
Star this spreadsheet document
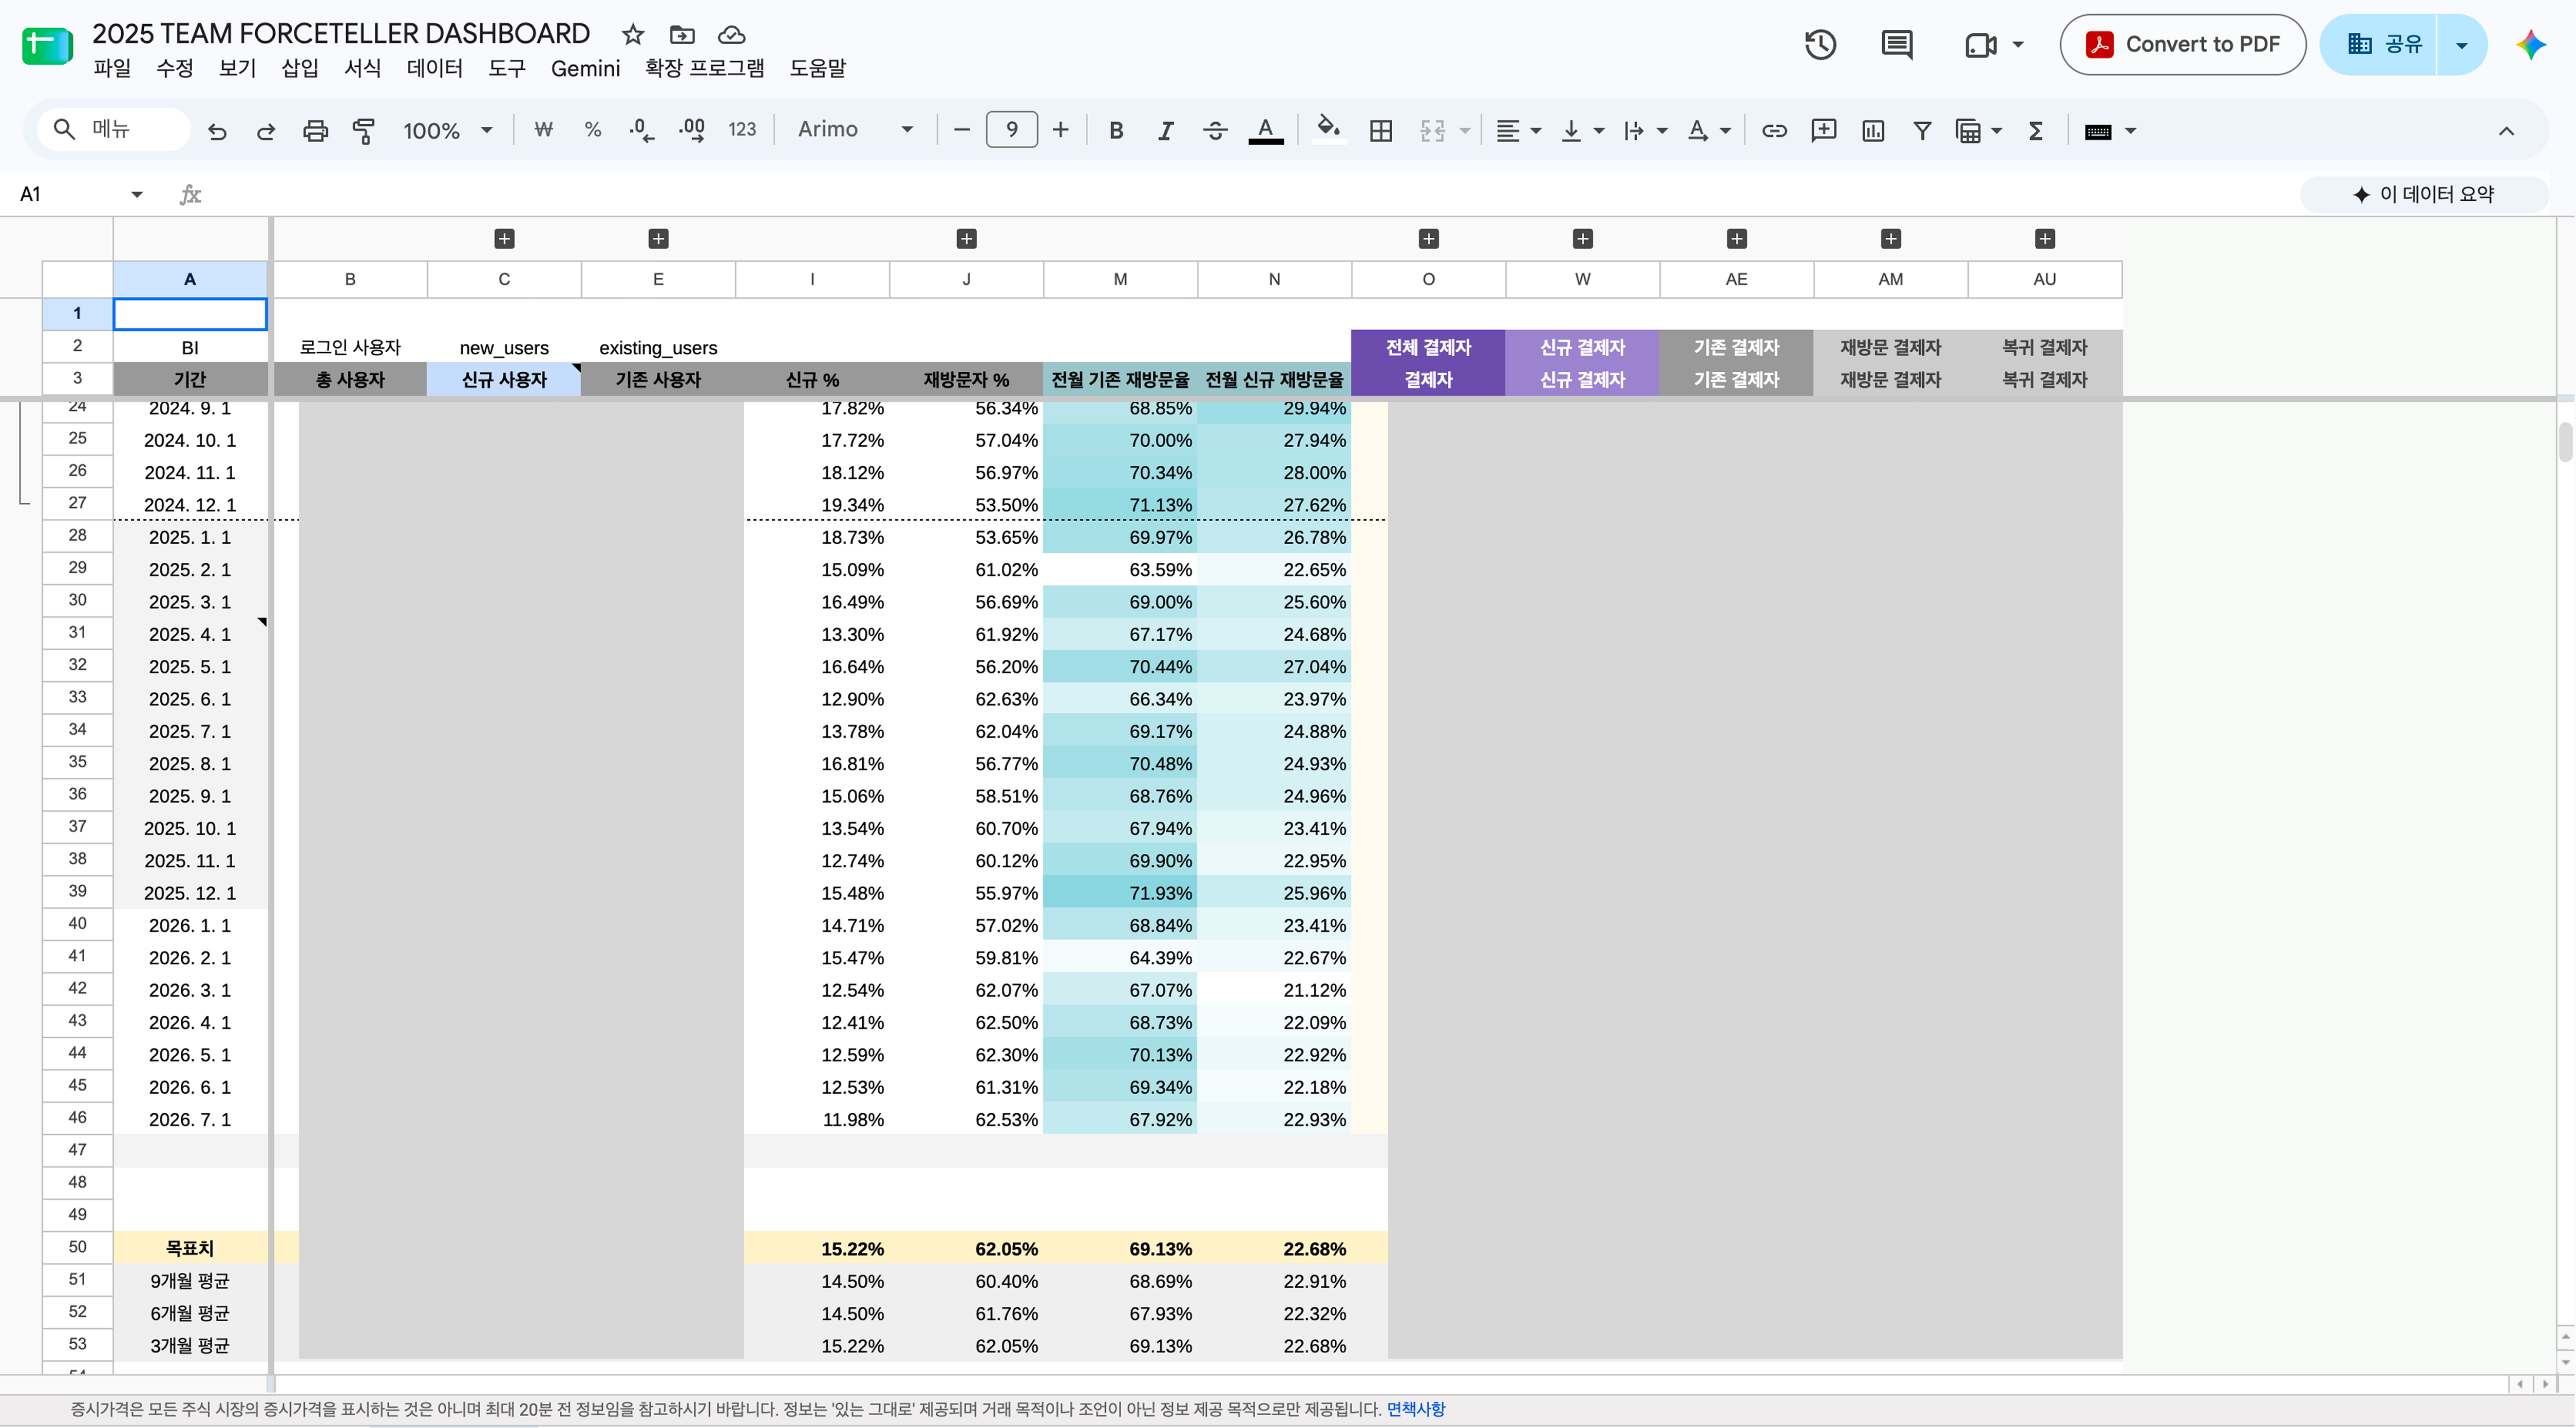point(633,35)
